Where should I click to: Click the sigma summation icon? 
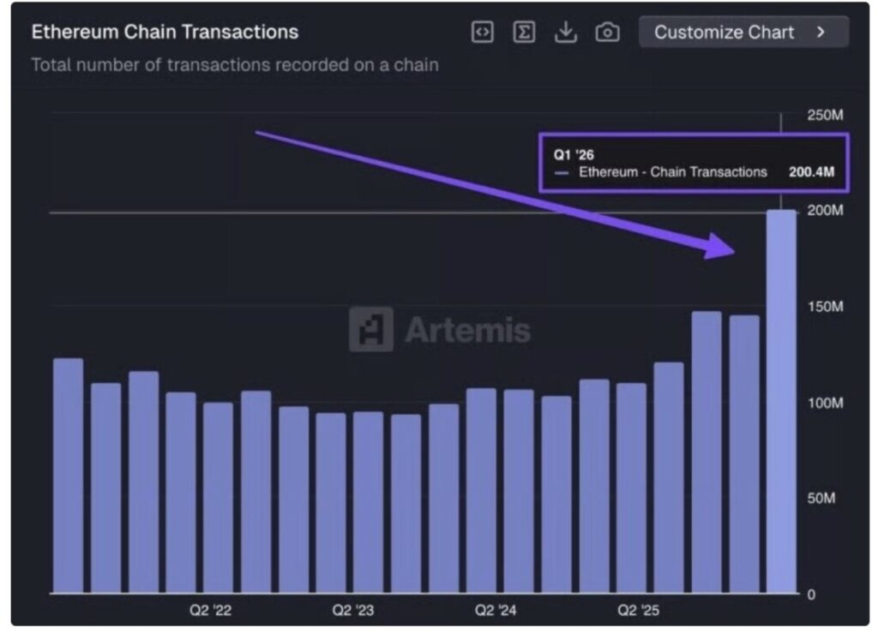[x=524, y=33]
